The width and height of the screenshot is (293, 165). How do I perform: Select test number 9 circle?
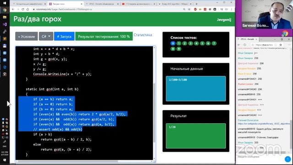[179, 49]
